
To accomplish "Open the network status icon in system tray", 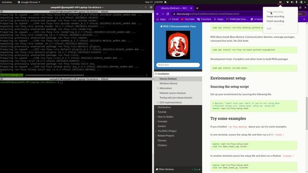I will (x=287, y=2).
